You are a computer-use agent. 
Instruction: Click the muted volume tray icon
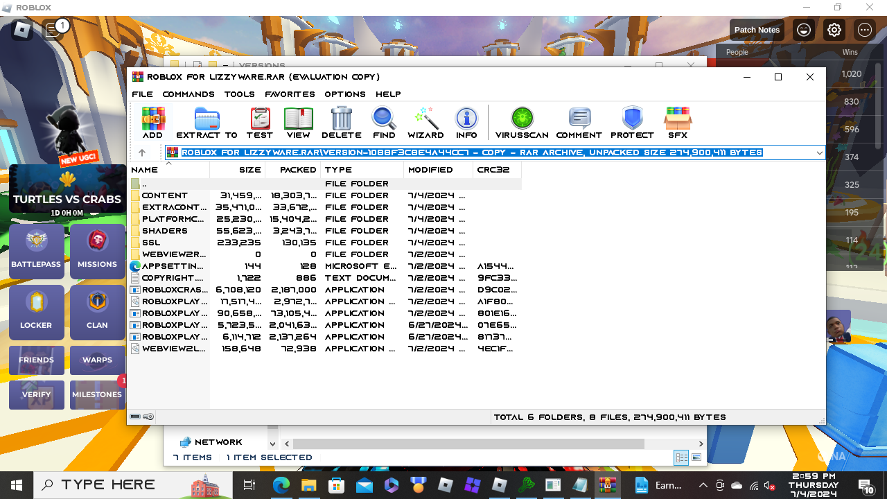tap(769, 485)
